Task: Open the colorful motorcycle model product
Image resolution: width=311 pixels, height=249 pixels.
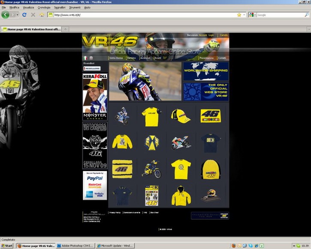Action: 181,143
